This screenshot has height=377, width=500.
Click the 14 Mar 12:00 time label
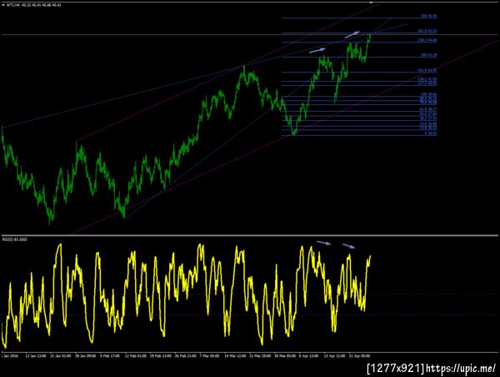[x=235, y=355]
